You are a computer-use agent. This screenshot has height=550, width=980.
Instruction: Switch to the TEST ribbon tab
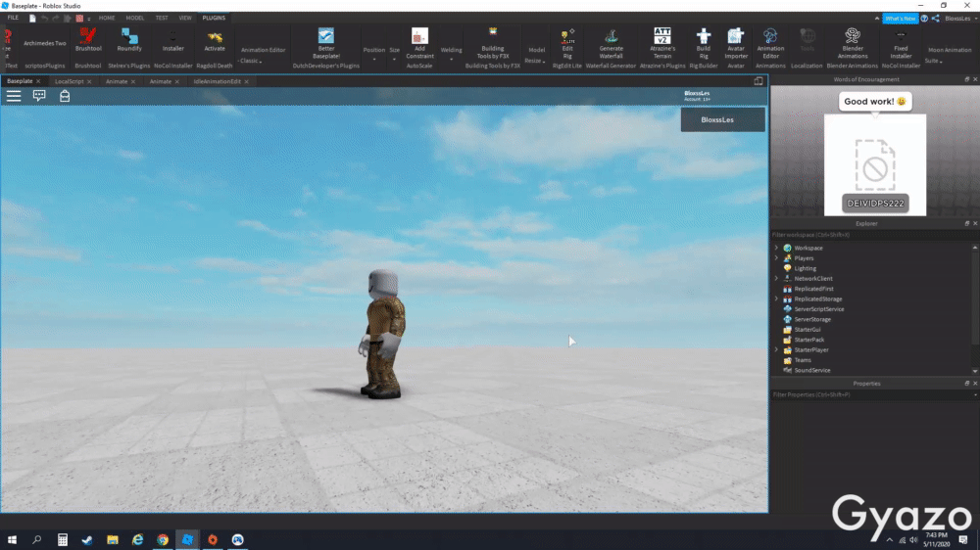[x=162, y=18]
